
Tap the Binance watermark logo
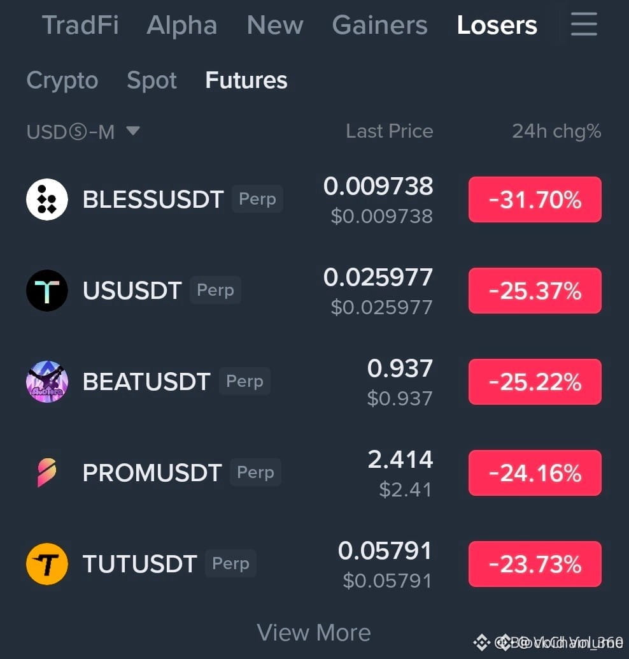pos(481,642)
